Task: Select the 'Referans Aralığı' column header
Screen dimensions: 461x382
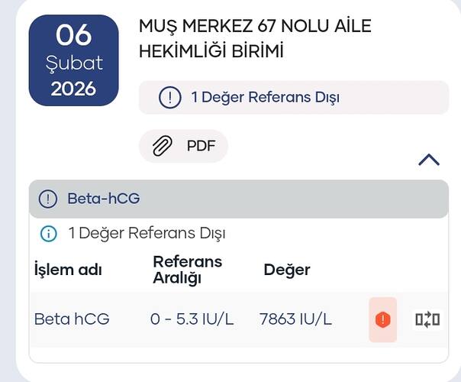Action: tap(187, 270)
